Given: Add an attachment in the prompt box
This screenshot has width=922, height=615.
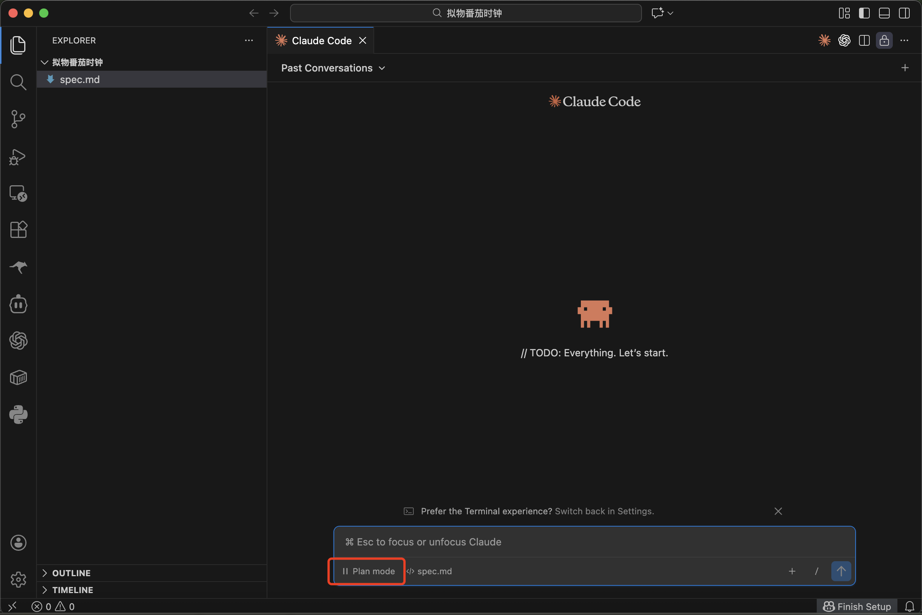Looking at the screenshot, I should point(792,571).
